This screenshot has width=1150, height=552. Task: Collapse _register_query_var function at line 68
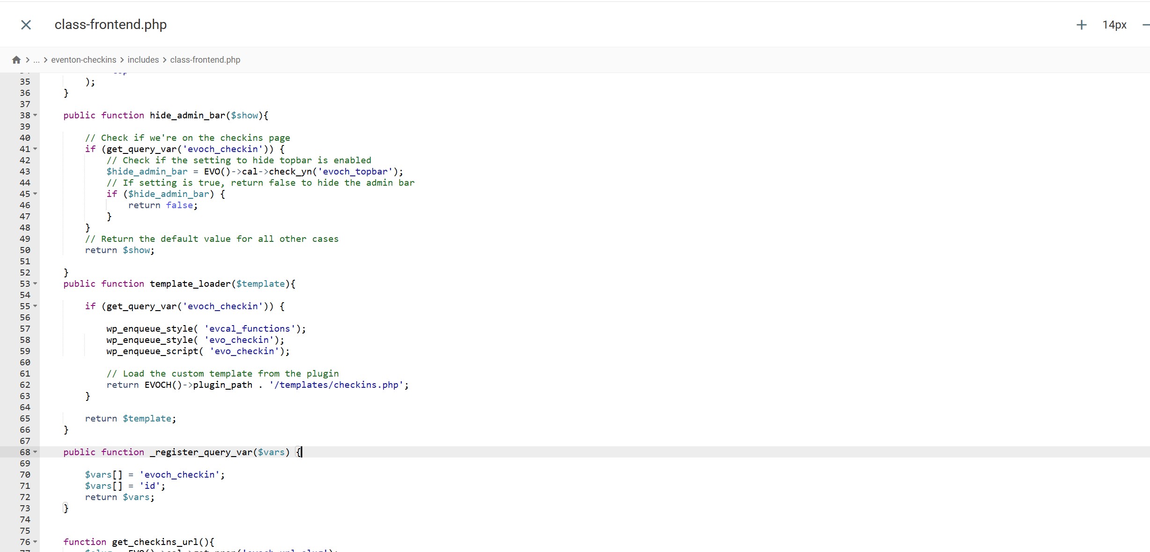(35, 452)
